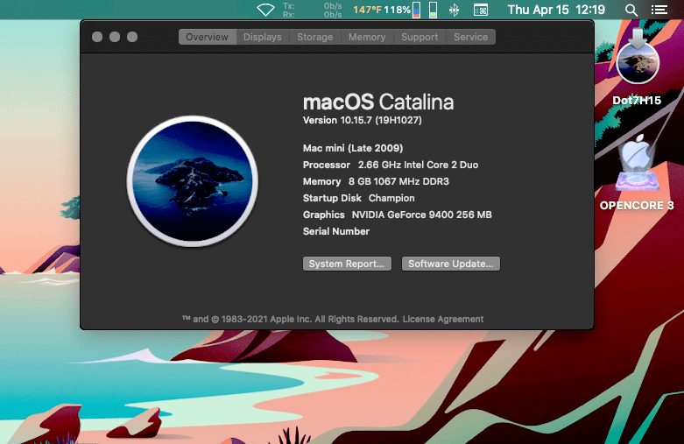Image resolution: width=684 pixels, height=444 pixels.
Task: Open the blue-and-red bar gauge icon
Action: [x=417, y=10]
